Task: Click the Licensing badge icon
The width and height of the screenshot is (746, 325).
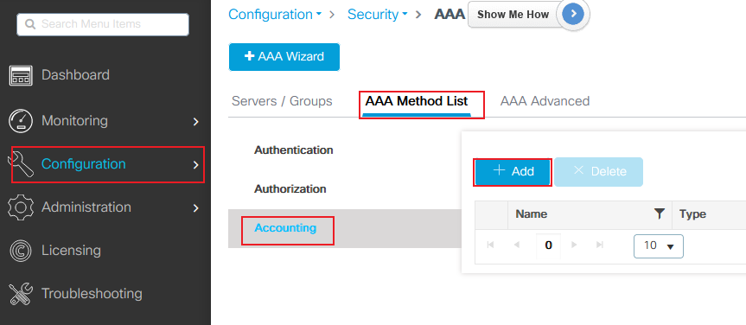Action: pos(21,251)
